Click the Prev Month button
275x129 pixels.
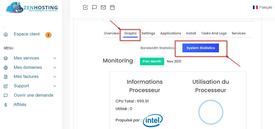(152, 61)
